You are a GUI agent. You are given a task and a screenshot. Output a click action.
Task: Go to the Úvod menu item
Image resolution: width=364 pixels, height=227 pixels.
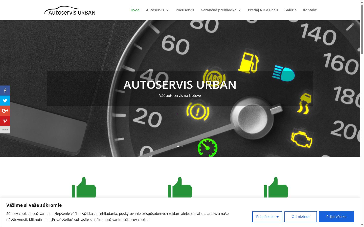tap(135, 10)
